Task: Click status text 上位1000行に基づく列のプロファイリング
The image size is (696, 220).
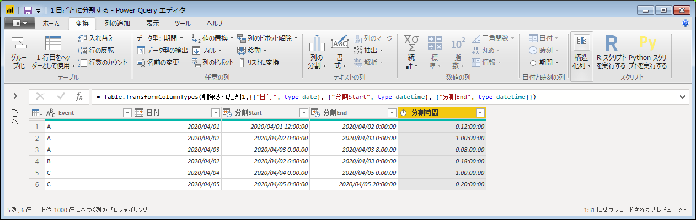Action: [x=93, y=210]
